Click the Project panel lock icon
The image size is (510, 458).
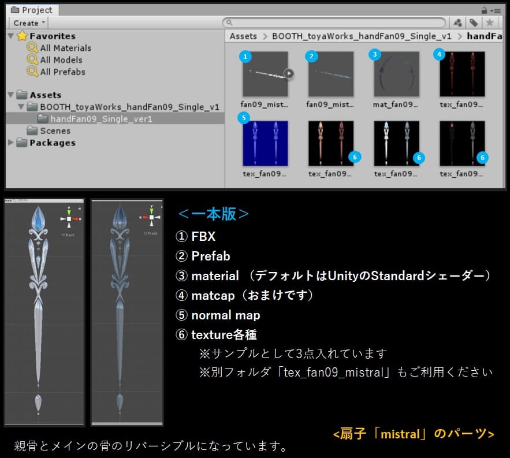(x=483, y=10)
